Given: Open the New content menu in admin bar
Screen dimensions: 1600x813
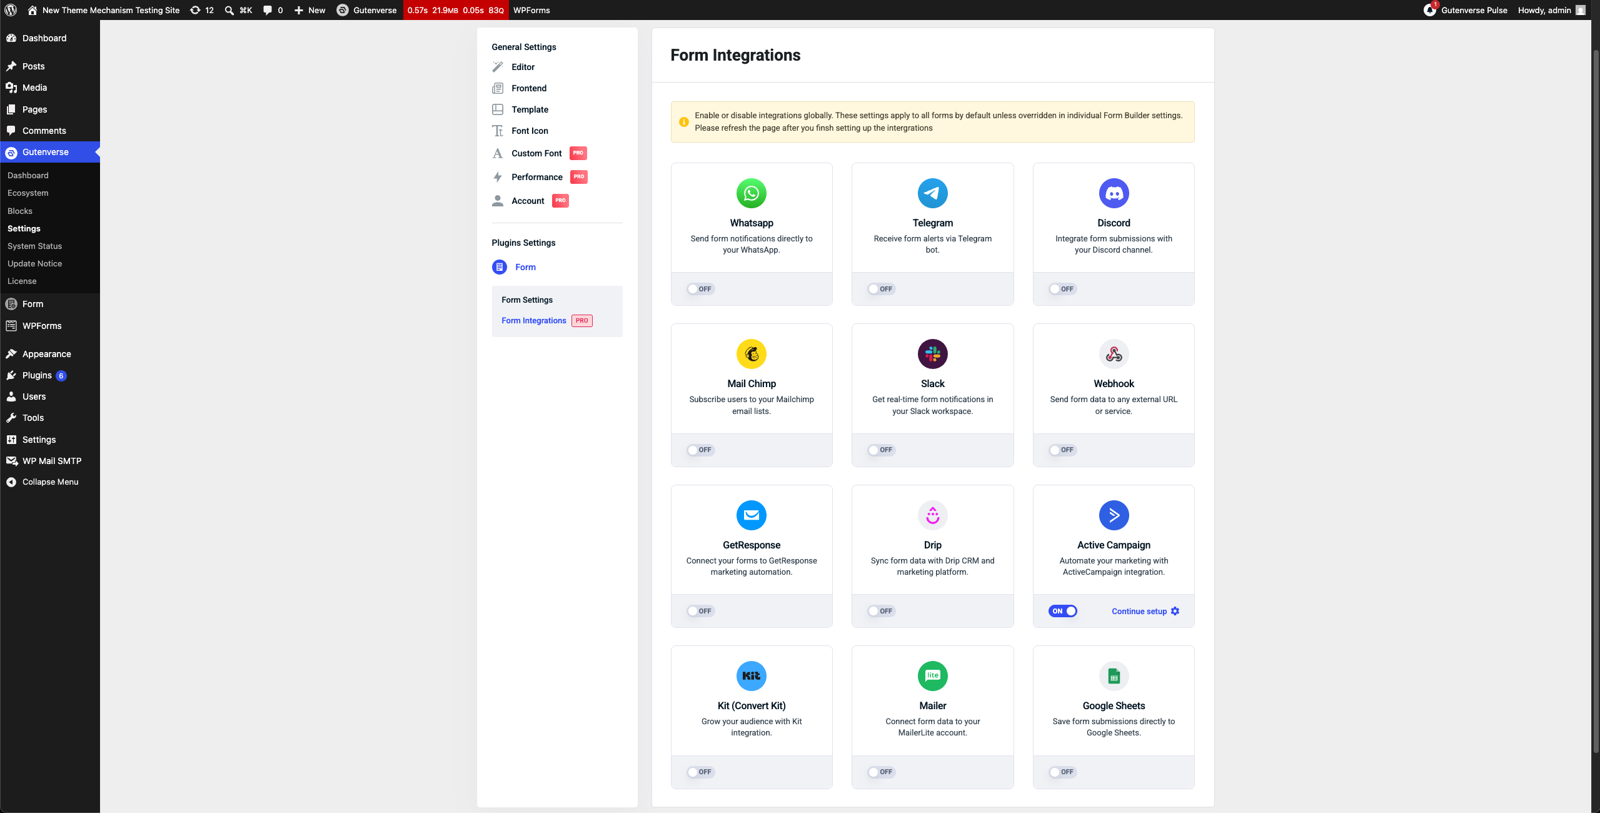Looking at the screenshot, I should pyautogui.click(x=309, y=10).
